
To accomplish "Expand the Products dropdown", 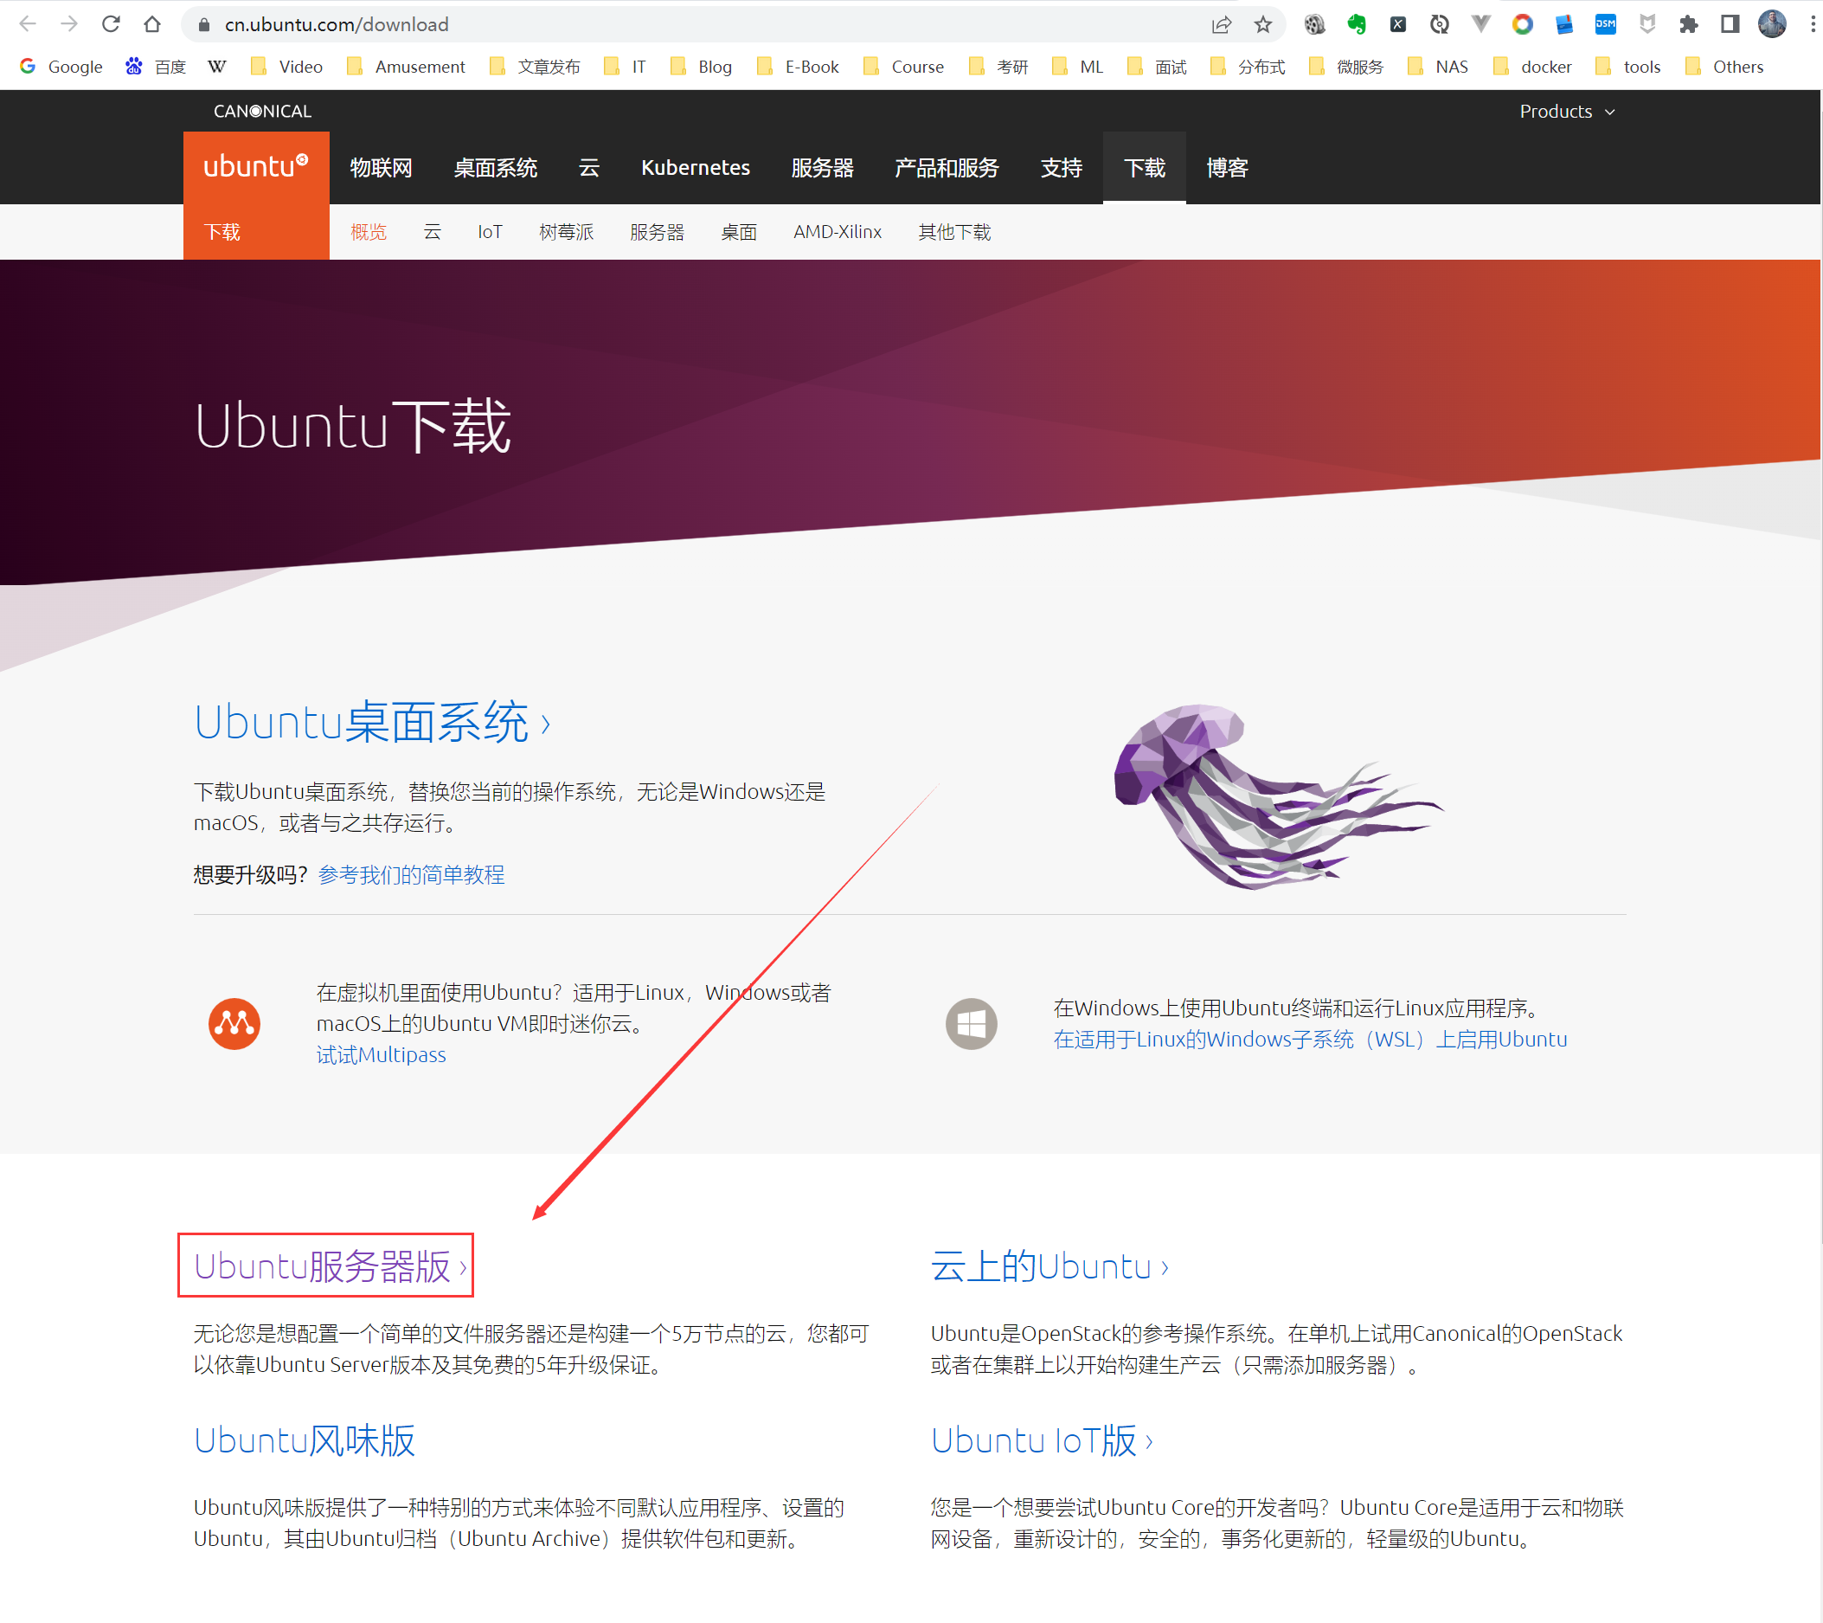I will 1567,112.
